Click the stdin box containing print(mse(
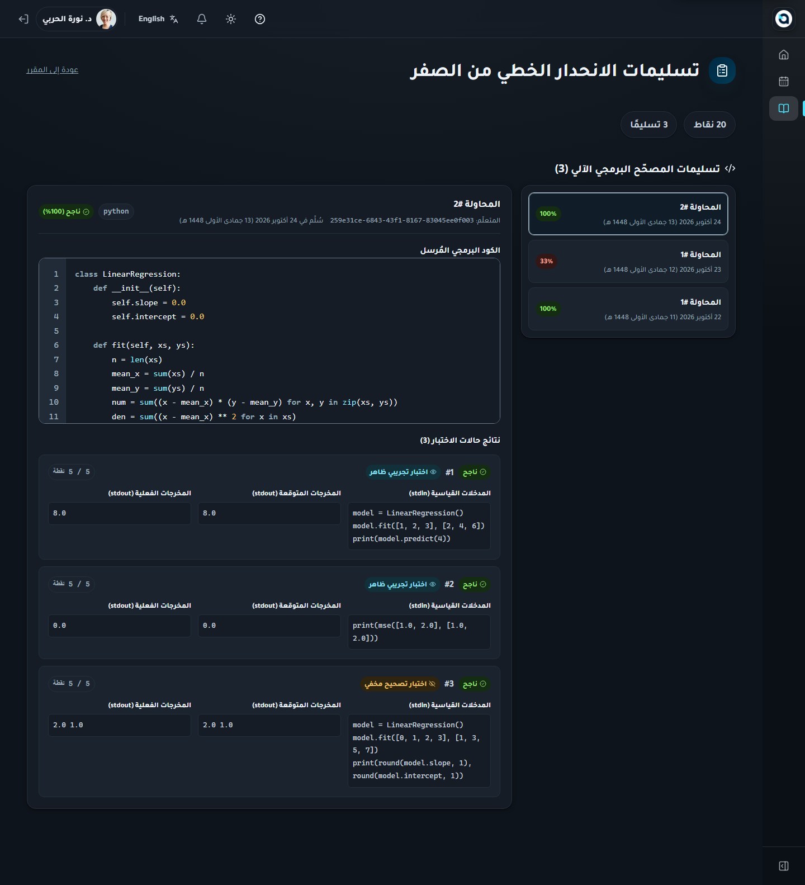805x885 pixels. point(419,632)
